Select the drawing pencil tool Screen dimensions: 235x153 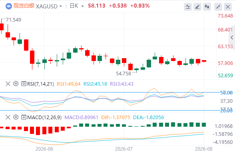[x=197, y=7]
